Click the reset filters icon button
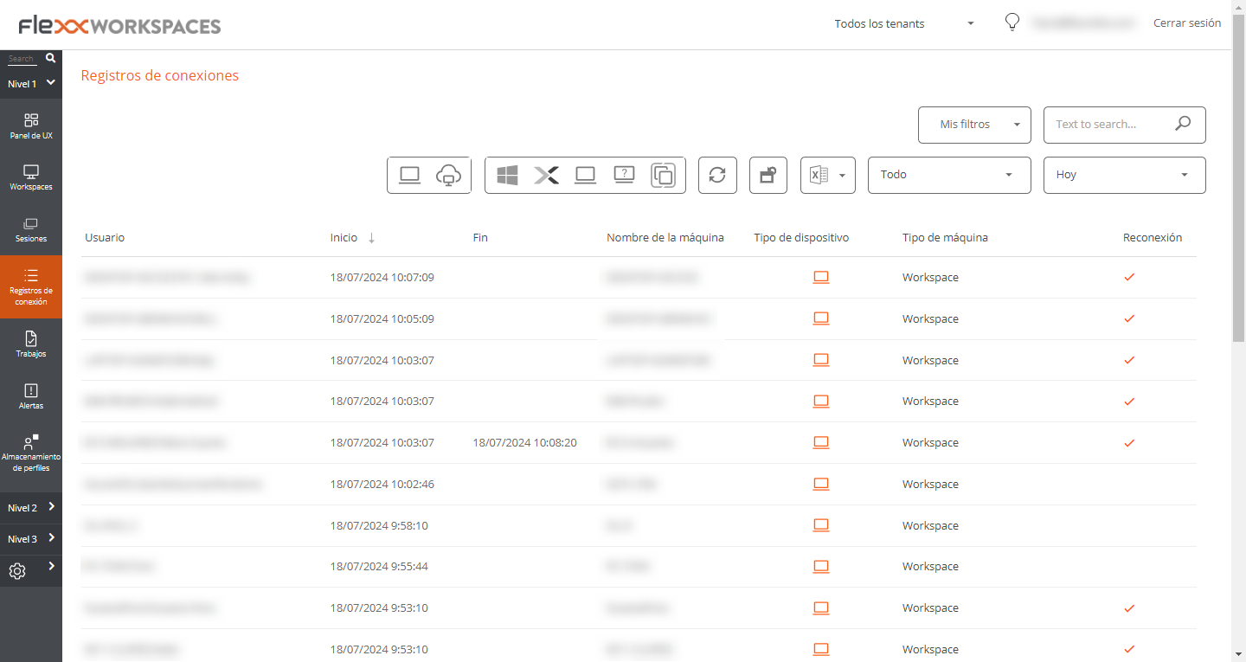Image resolution: width=1246 pixels, height=662 pixels. tap(768, 175)
